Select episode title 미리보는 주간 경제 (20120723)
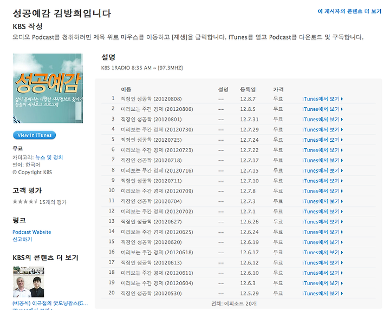 (157, 150)
